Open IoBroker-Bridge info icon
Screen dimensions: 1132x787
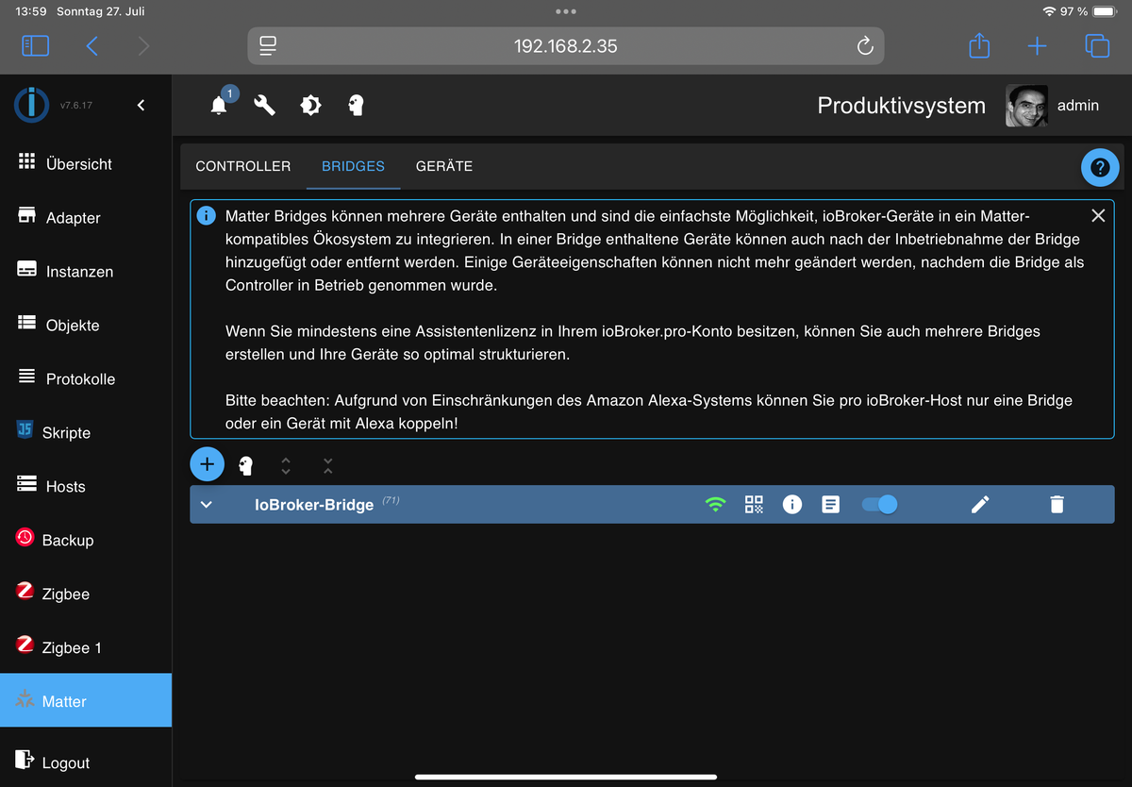(792, 505)
